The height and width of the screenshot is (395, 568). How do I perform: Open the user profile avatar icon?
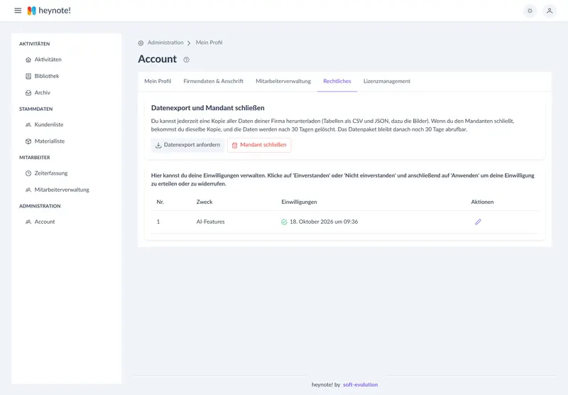click(550, 11)
